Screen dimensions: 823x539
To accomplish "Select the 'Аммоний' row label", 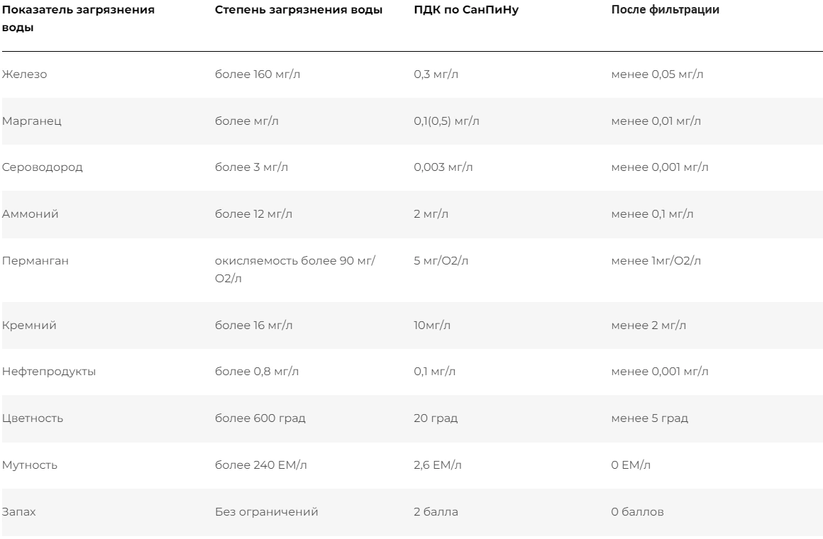I will 29,214.
